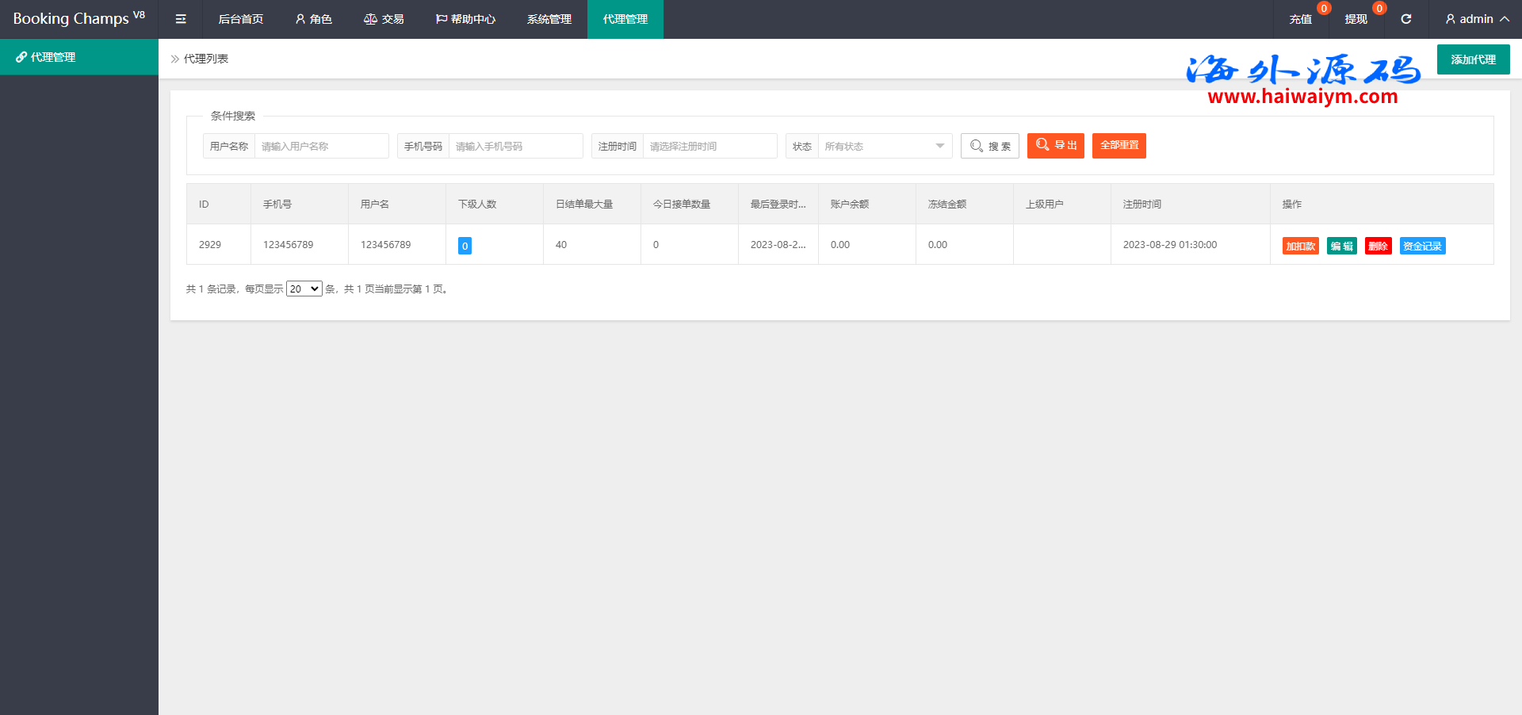Click the blue subordinate count badge
The image size is (1522, 715).
tap(465, 246)
